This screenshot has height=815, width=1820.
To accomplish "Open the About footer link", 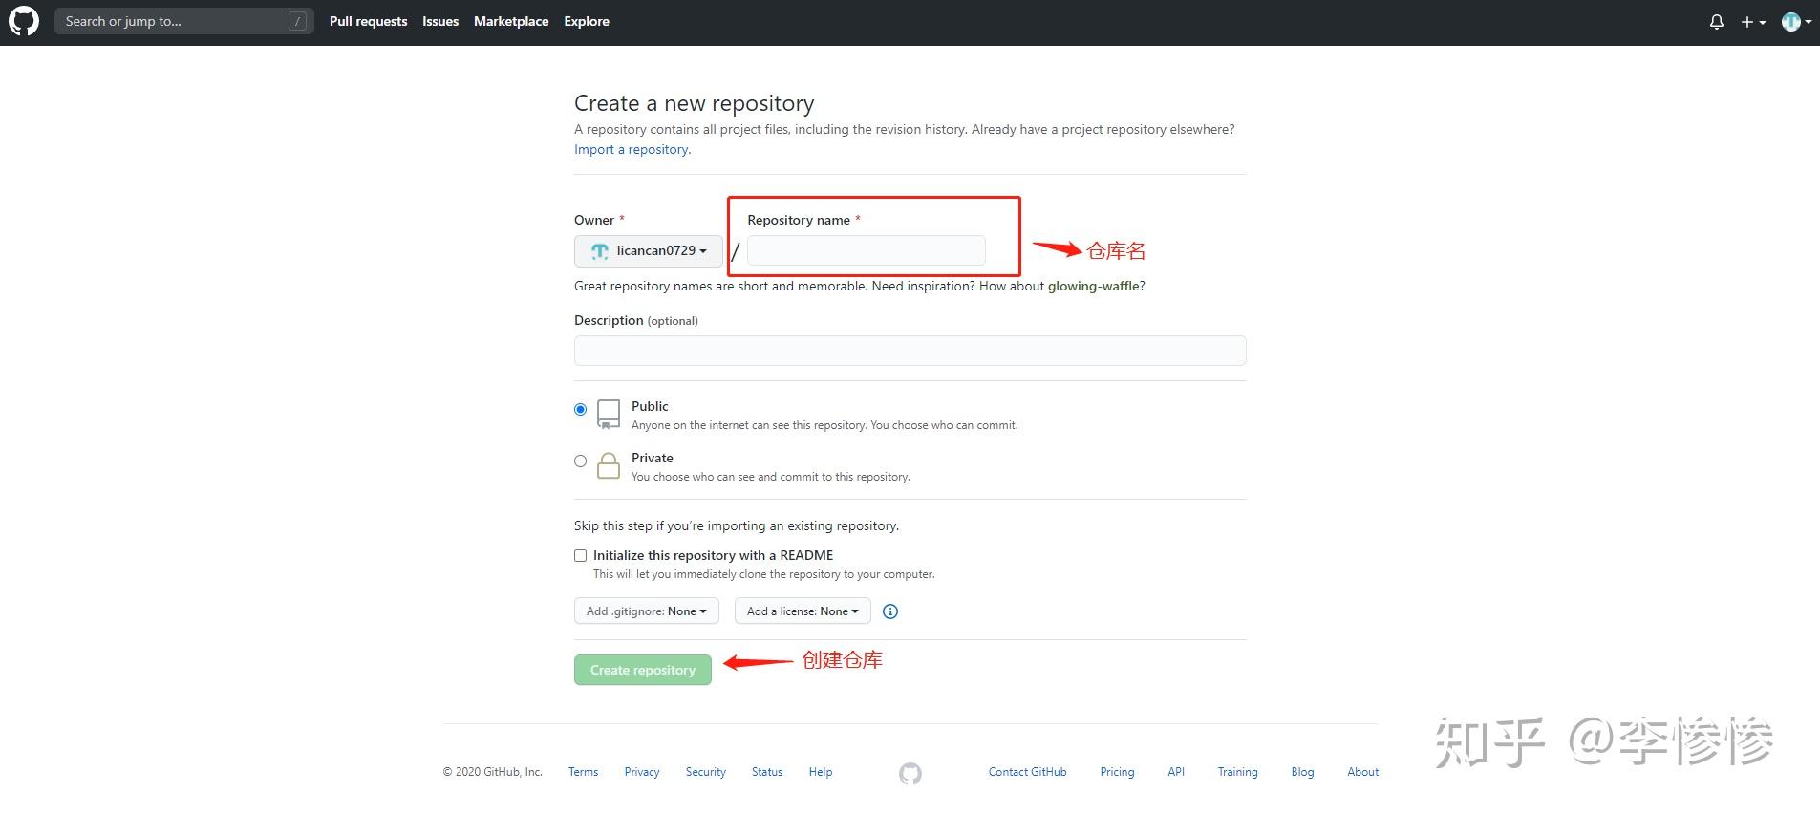I will click(x=1363, y=772).
